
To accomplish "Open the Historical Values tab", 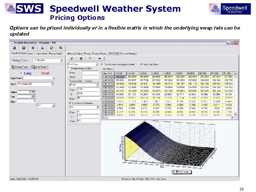I will (x=75, y=54).
